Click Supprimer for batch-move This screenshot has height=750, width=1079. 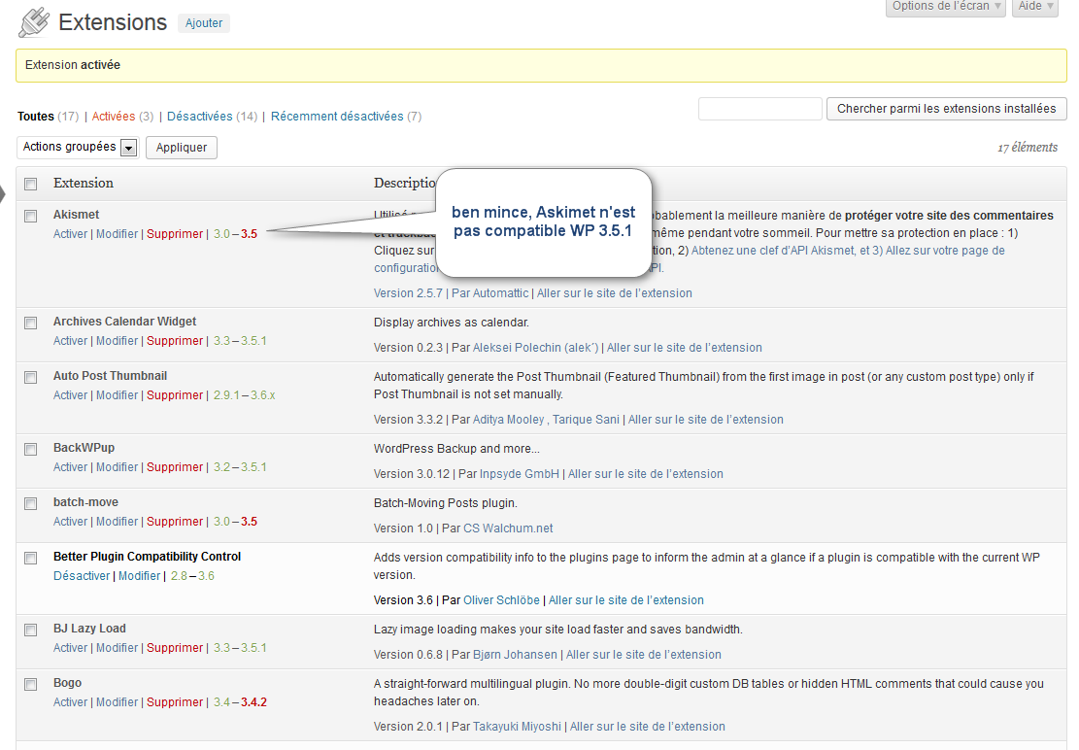point(175,522)
